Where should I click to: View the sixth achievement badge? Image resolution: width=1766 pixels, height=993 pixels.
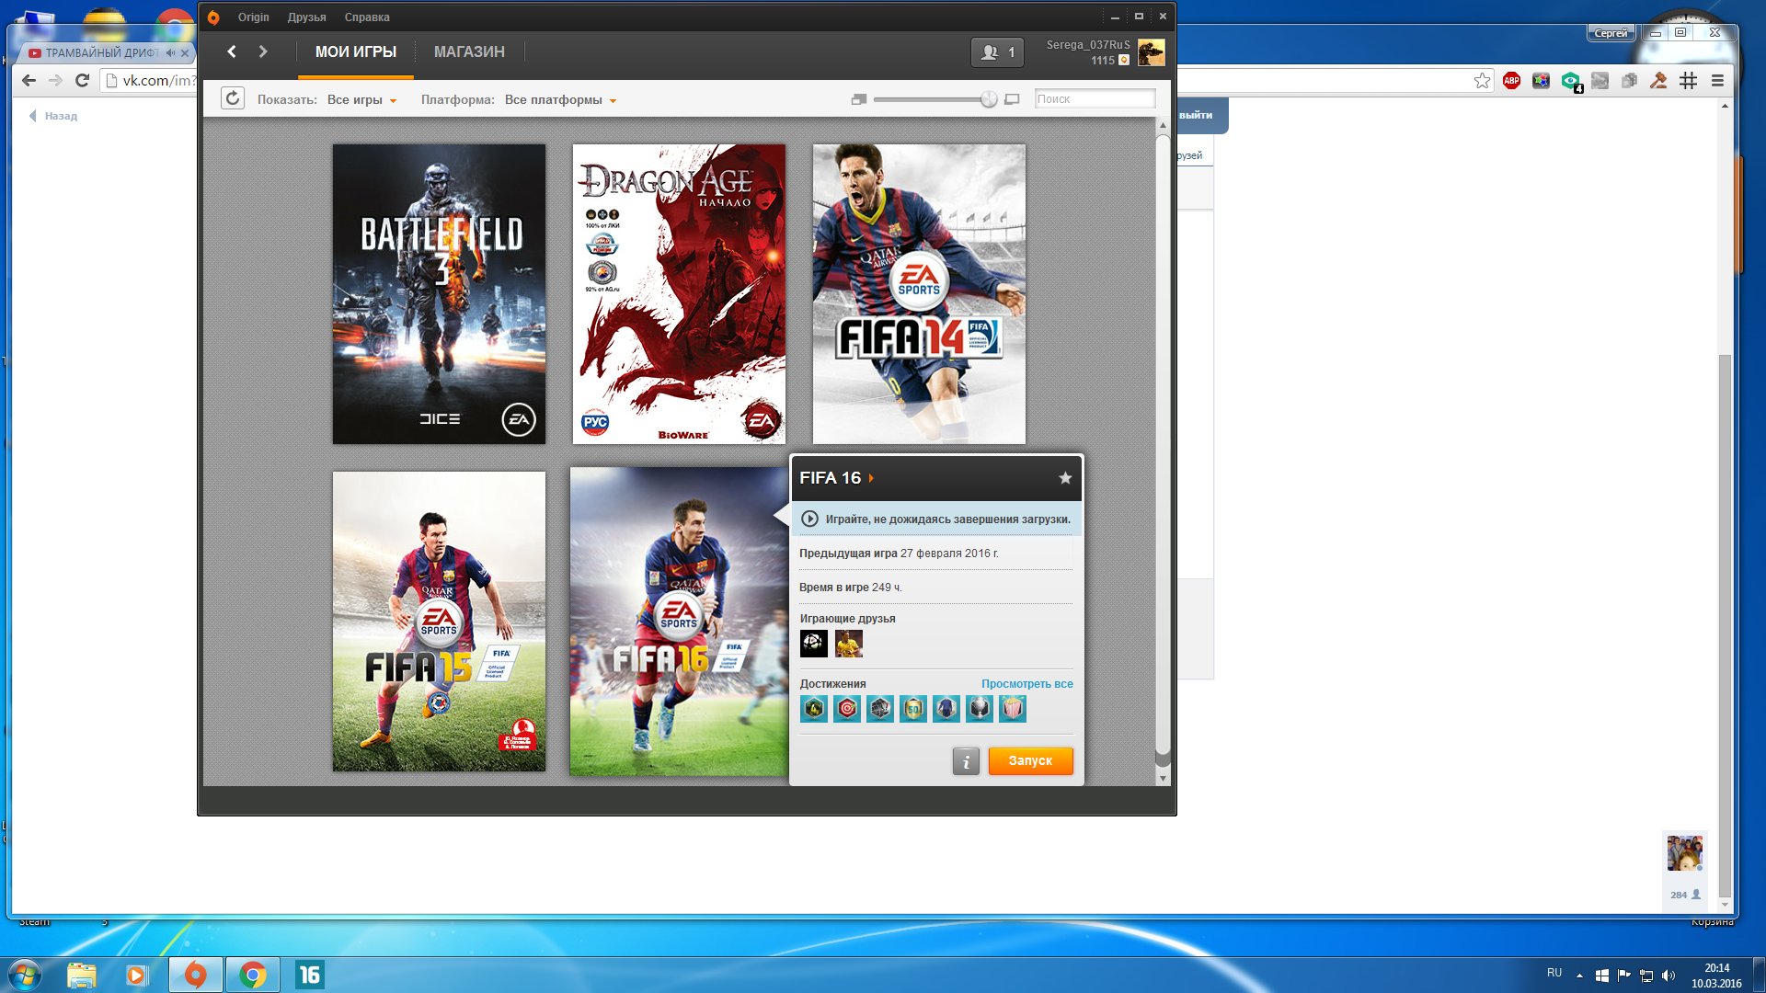pos(980,708)
